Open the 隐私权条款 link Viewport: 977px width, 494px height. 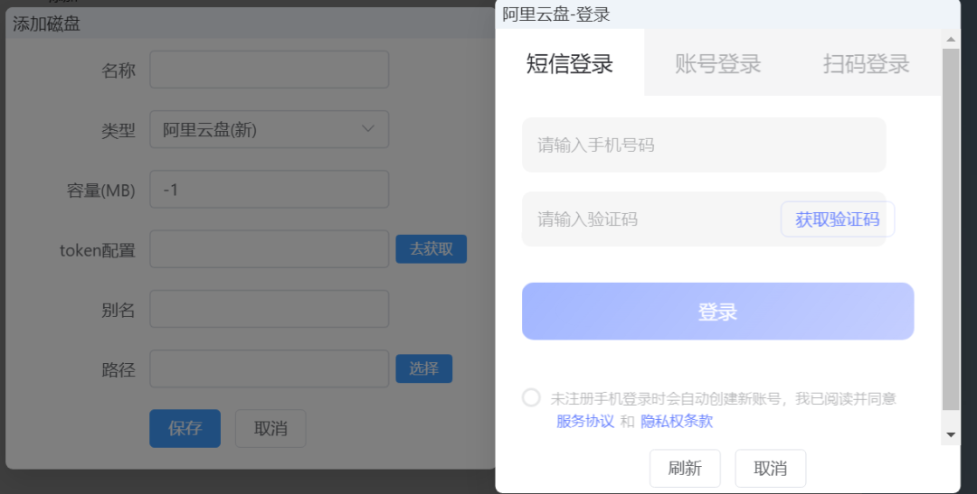click(x=677, y=421)
